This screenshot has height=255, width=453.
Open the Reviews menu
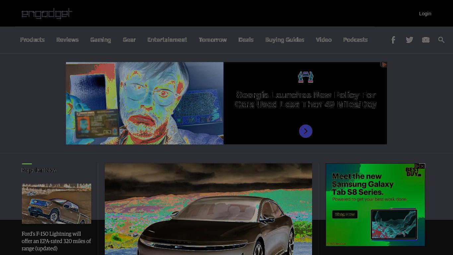[67, 40]
